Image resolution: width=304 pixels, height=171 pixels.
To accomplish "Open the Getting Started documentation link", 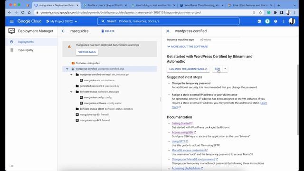I will (182, 123).
